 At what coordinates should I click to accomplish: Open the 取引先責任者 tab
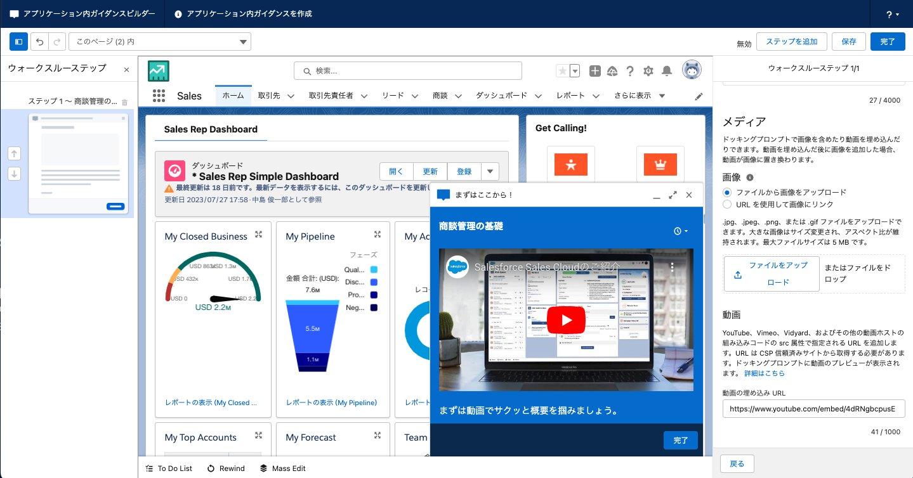[x=331, y=95]
